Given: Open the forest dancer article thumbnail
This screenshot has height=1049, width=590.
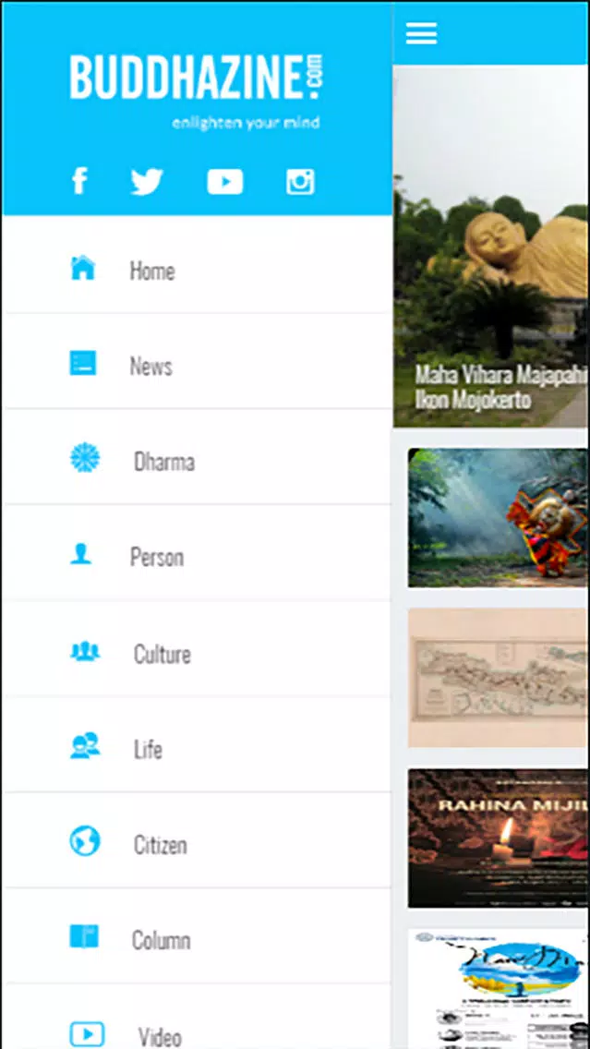Looking at the screenshot, I should click(x=499, y=518).
